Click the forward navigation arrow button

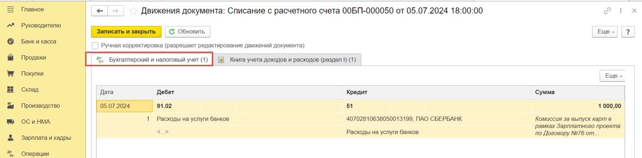tap(115, 11)
